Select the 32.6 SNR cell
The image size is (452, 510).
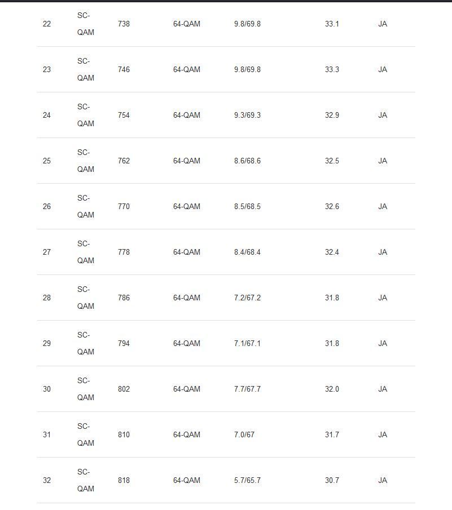332,207
